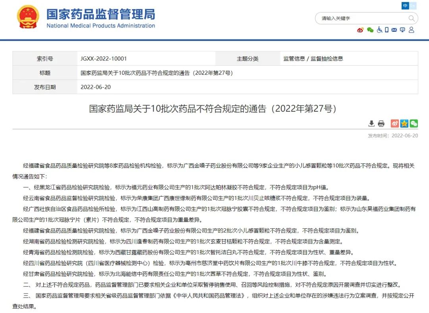Print the announcement using printer icon
This screenshot has height=313, width=429.
pos(381,123)
